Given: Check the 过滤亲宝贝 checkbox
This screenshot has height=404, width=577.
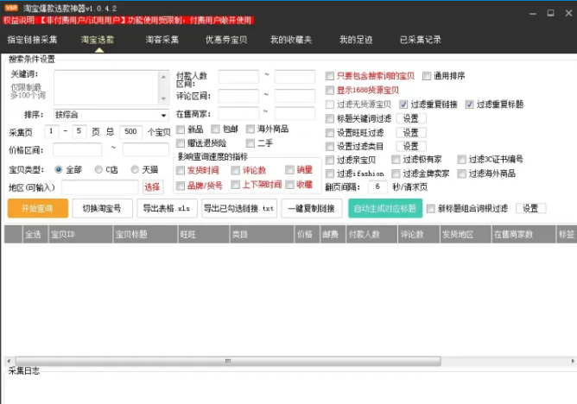Looking at the screenshot, I should (330, 160).
